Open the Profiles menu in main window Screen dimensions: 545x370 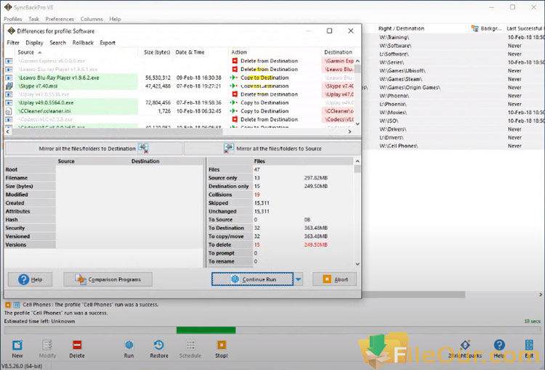pyautogui.click(x=13, y=19)
